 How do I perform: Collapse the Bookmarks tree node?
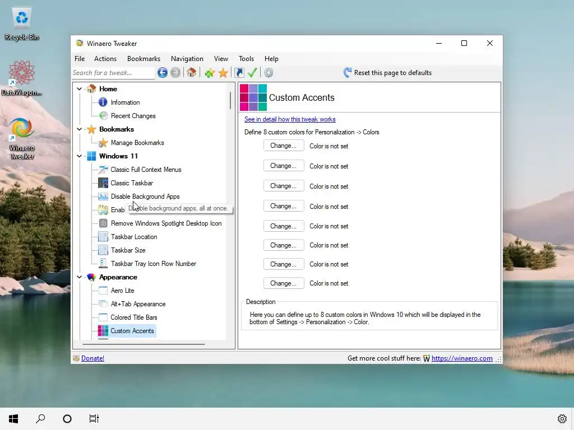tap(80, 129)
